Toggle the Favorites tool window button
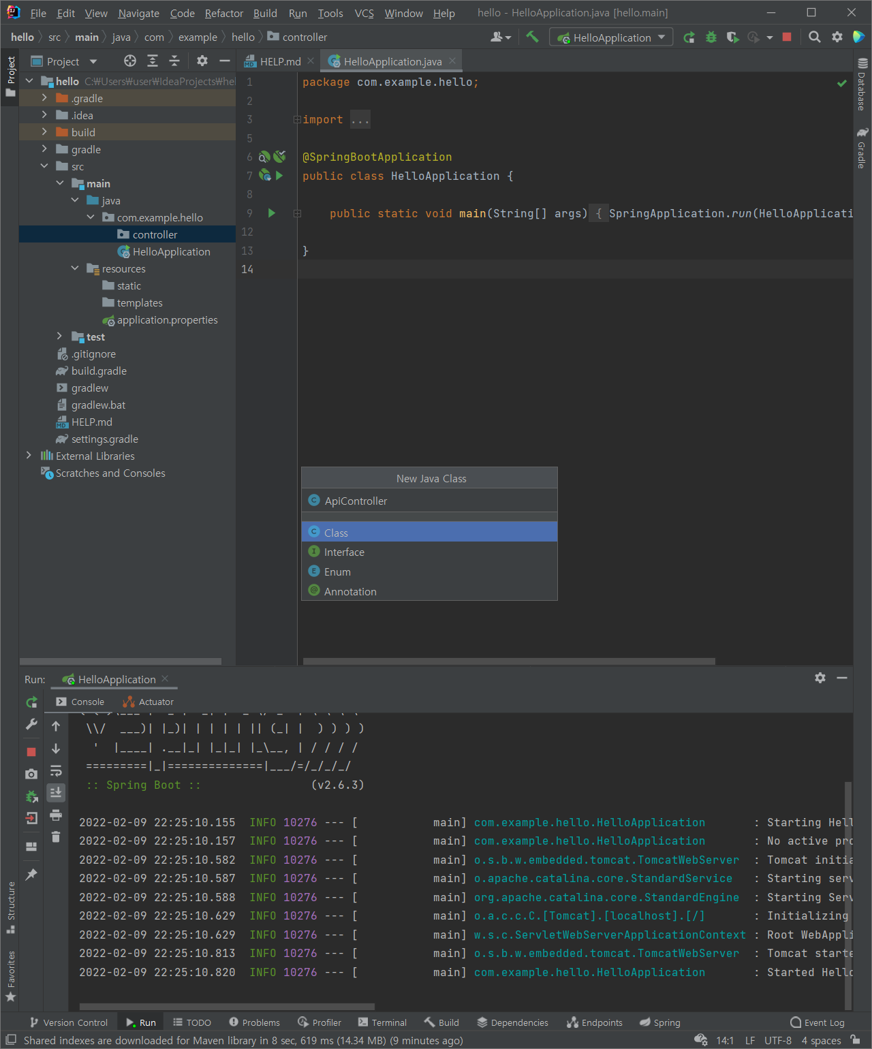The height and width of the screenshot is (1049, 872). click(10, 976)
